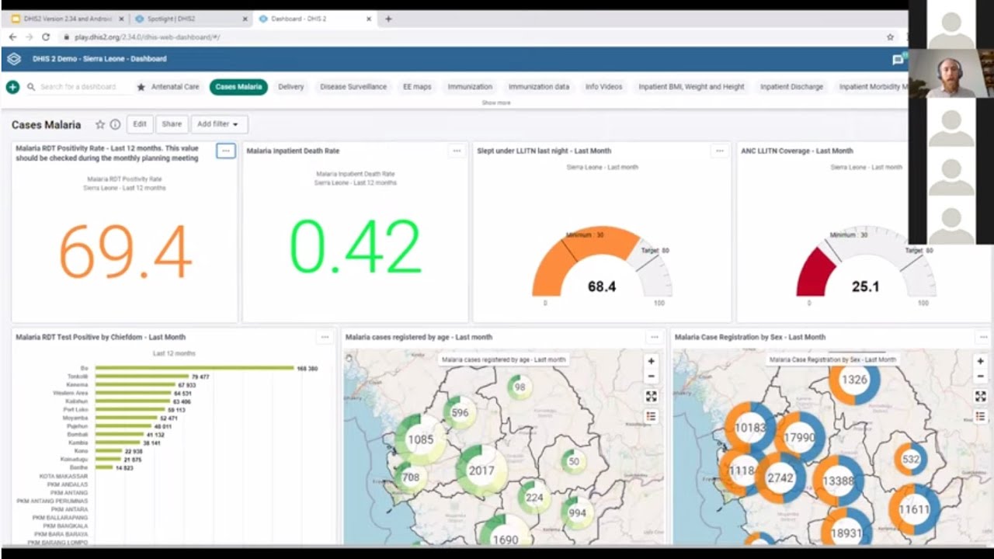
Task: Open the messages icon in DHIS2 header
Action: 898,59
